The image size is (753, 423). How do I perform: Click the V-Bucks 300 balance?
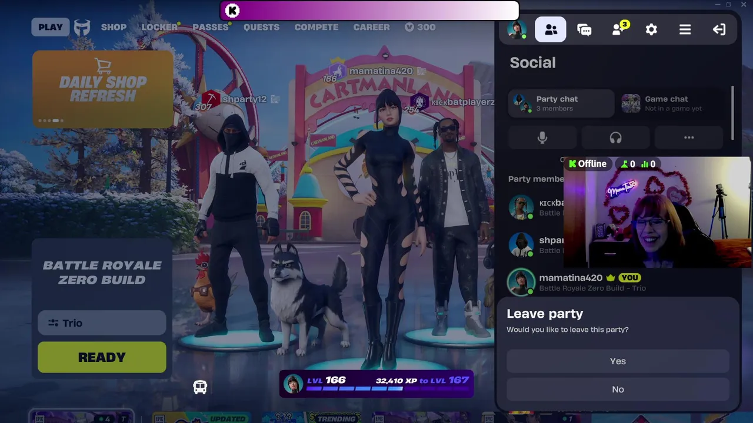pos(420,27)
